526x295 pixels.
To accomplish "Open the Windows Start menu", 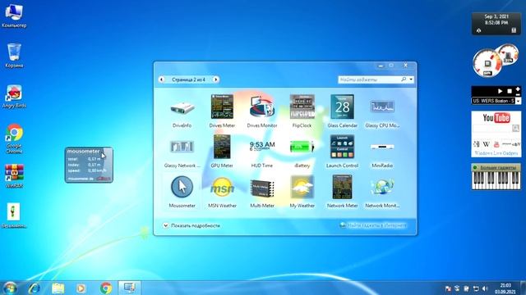I will [x=10, y=288].
